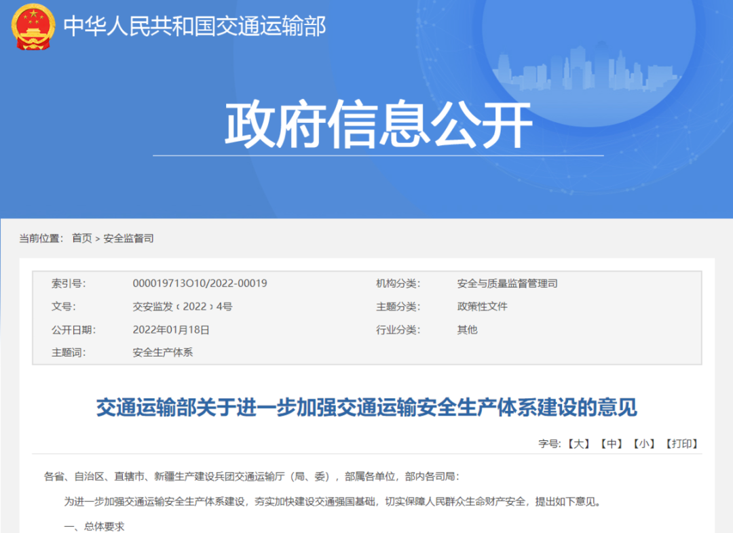Viewport: 733px width, 533px height.
Task: Click the 机构分类 label
Action: [x=398, y=283]
